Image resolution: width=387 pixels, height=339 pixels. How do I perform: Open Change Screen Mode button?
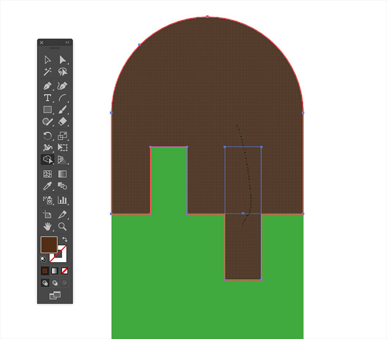click(55, 295)
